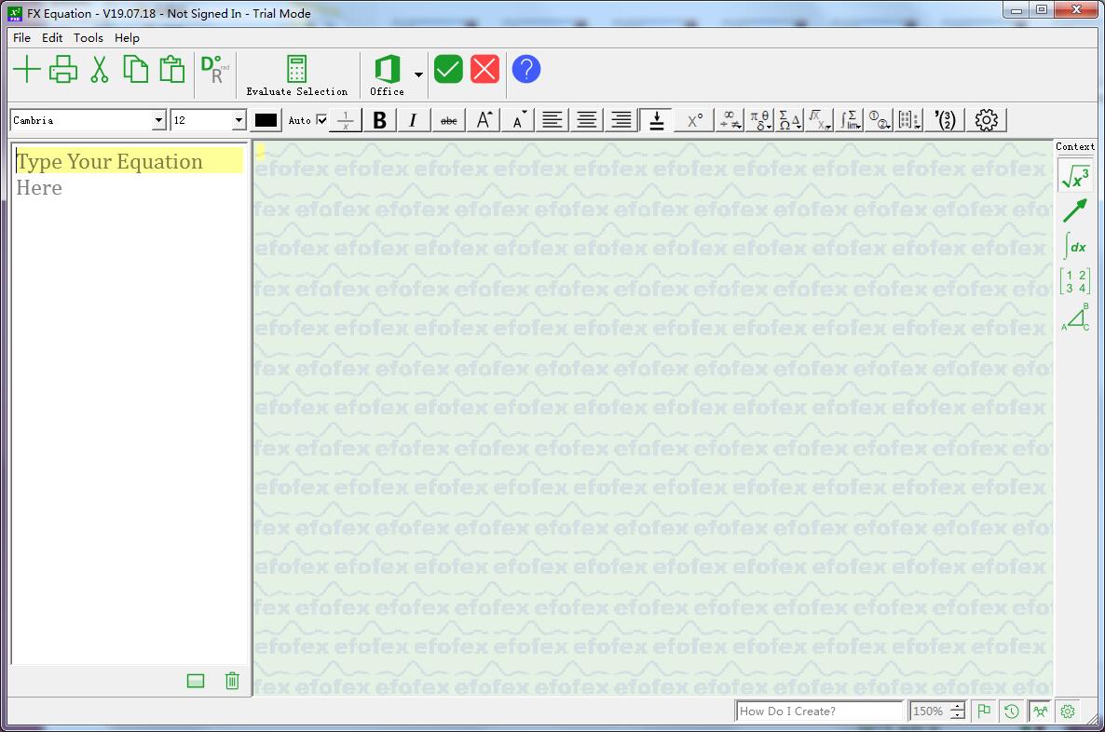Click the green plus New equation icon
1105x732 pixels.
click(x=27, y=69)
